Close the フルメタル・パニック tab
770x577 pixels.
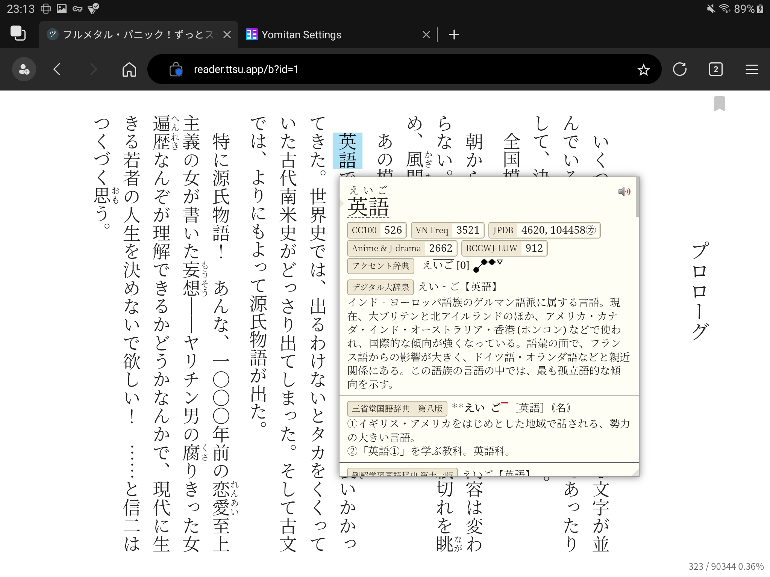(227, 35)
